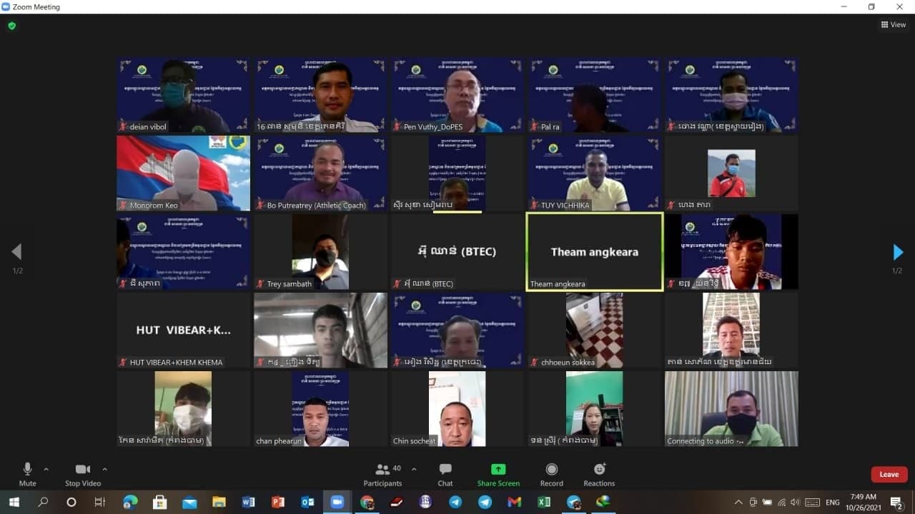This screenshot has width=915, height=514.
Task: Start recording with the Record icon
Action: pos(551,473)
